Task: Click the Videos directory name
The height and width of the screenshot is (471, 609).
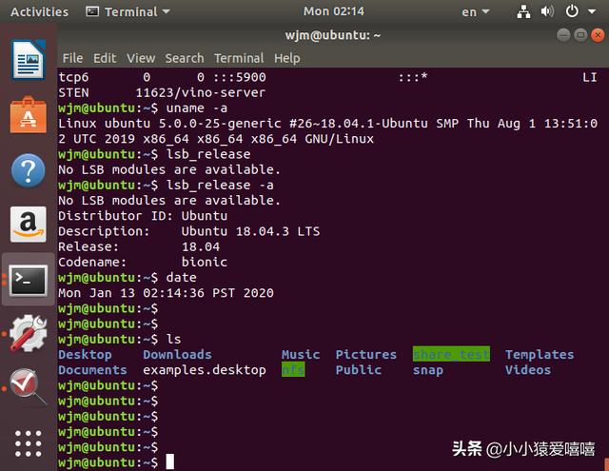Action: (x=528, y=370)
